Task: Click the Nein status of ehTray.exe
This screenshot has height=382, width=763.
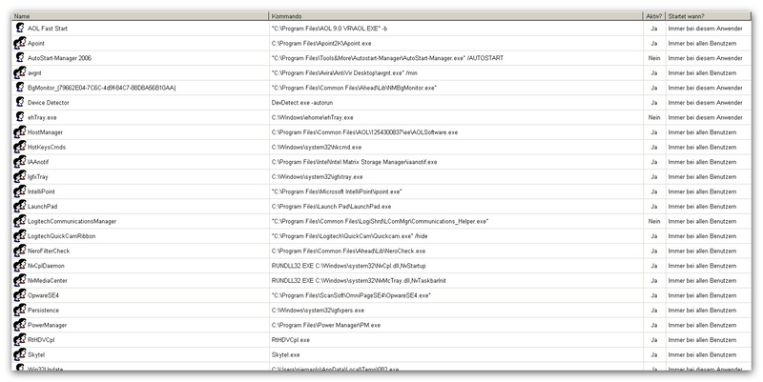Action: (x=654, y=117)
